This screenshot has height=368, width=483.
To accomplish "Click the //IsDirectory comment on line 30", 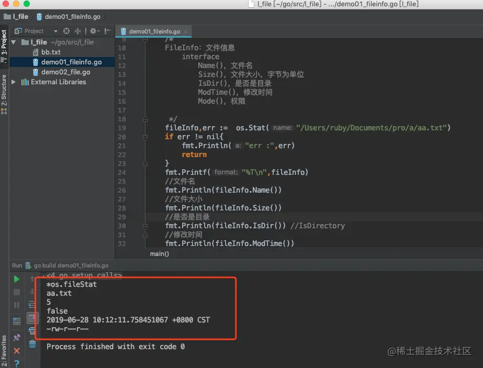I will pos(318,226).
